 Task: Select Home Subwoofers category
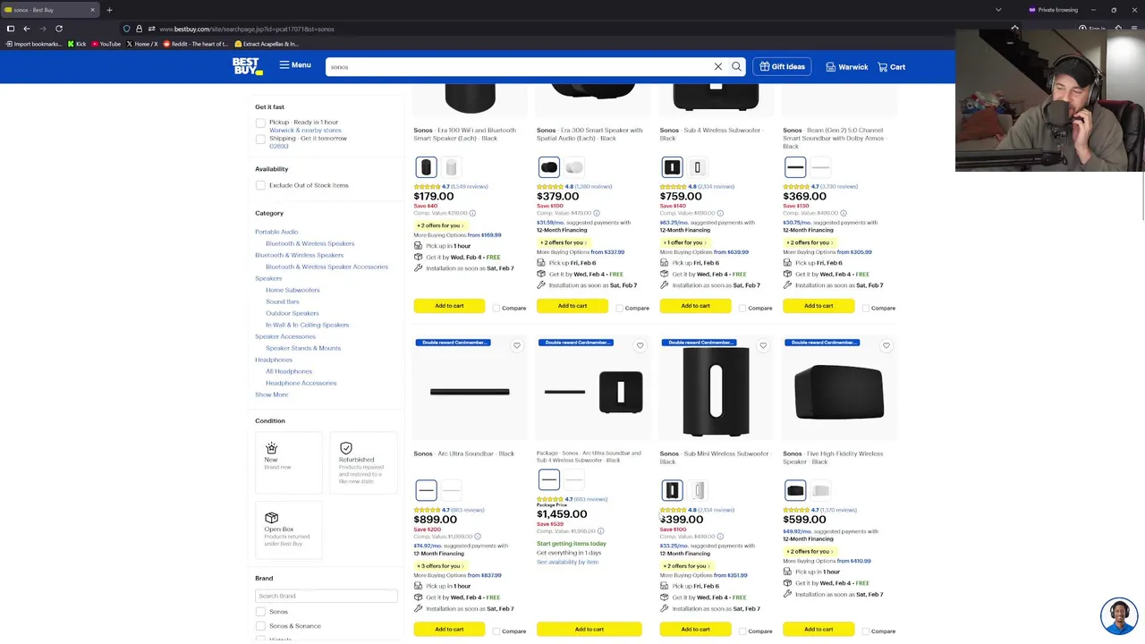point(293,290)
